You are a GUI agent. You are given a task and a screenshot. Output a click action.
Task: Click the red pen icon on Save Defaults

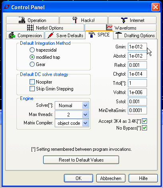(51, 35)
